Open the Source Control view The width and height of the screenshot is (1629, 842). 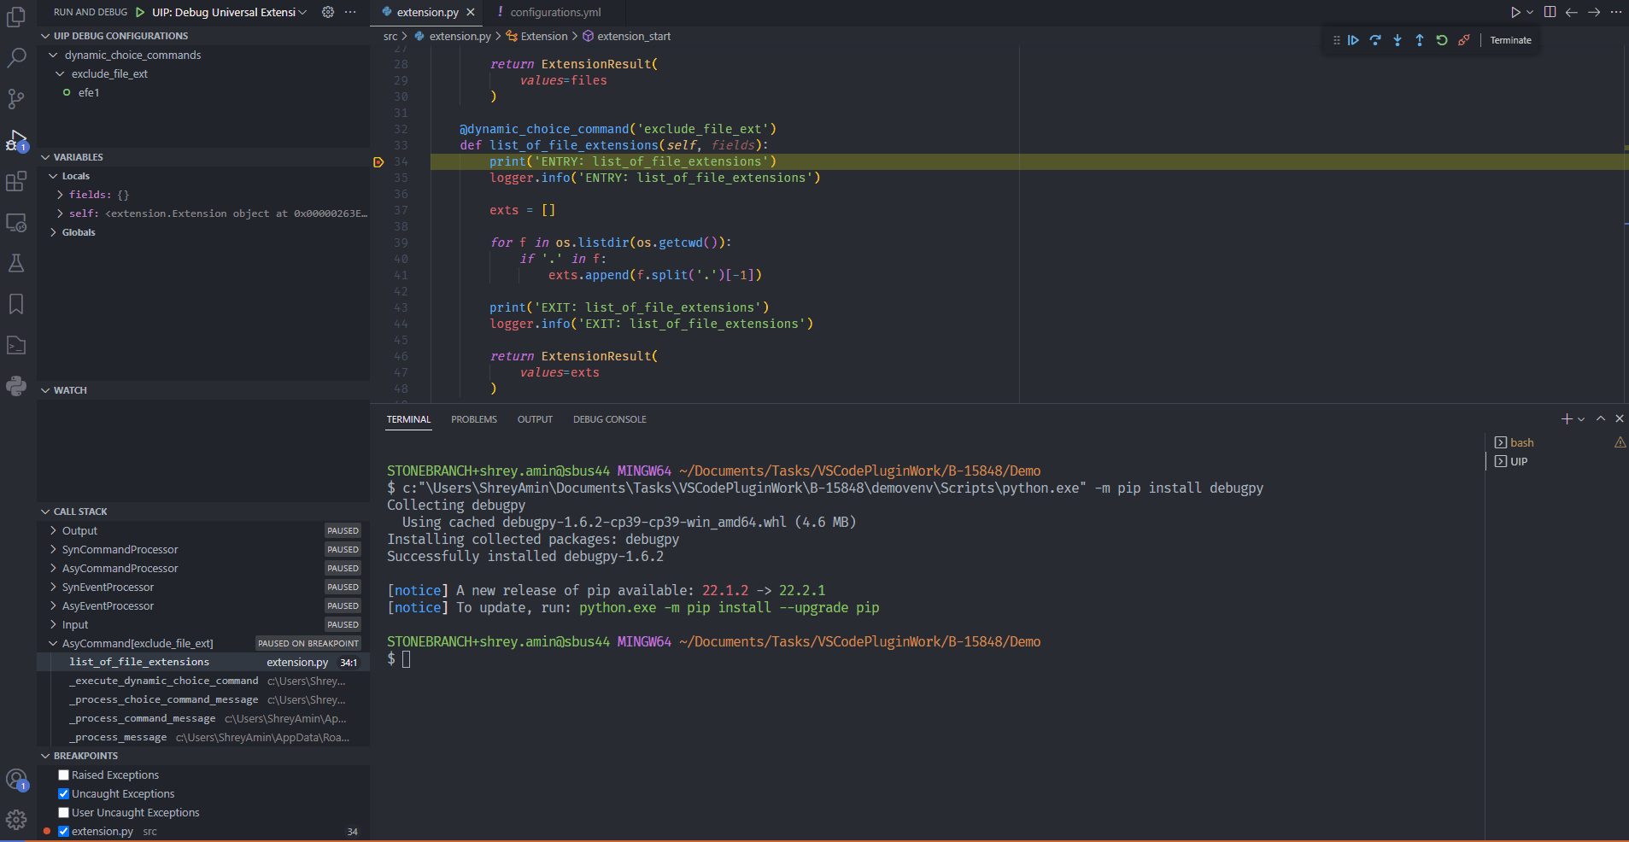pos(16,99)
